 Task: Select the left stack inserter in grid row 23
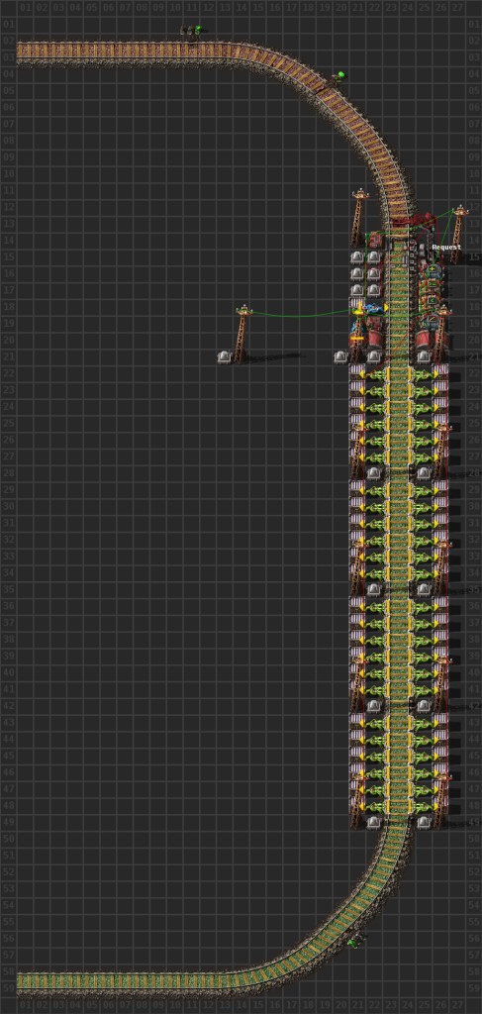coord(375,390)
